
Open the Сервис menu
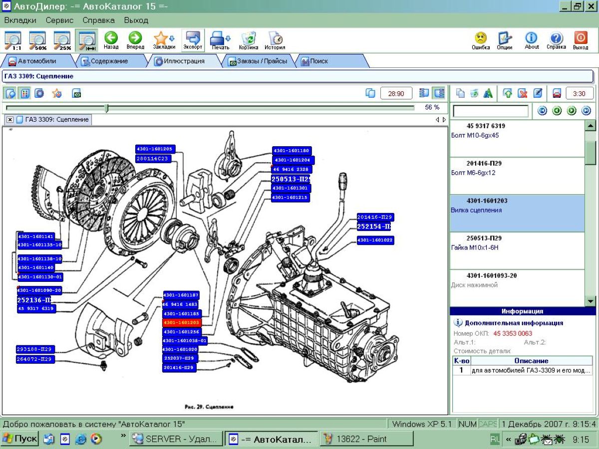59,20
